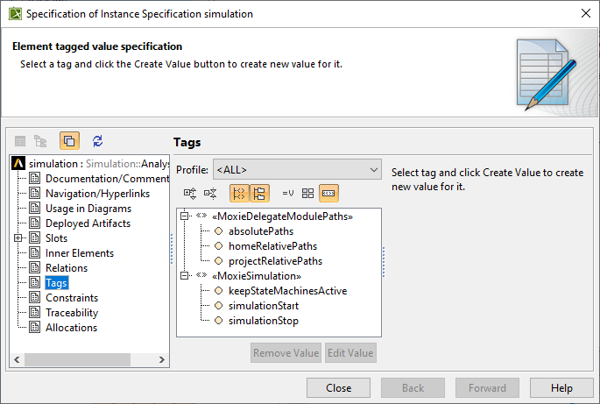
Task: Open the Relations section
Action: 67,267
